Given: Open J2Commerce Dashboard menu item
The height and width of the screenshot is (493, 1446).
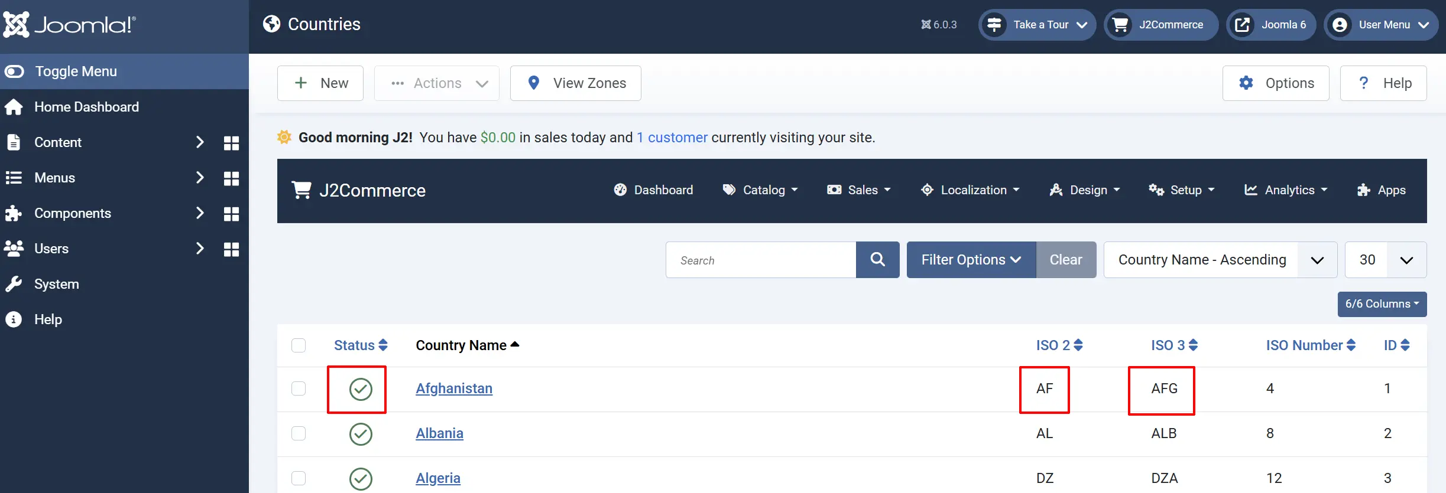Looking at the screenshot, I should pyautogui.click(x=654, y=190).
